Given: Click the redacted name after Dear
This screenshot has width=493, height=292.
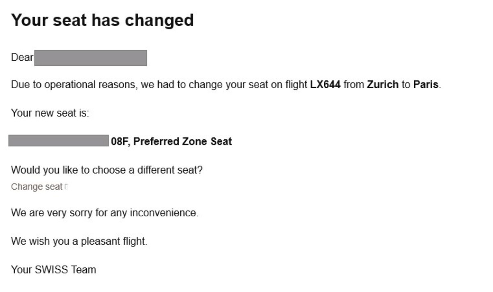Looking at the screenshot, I should coord(91,58).
